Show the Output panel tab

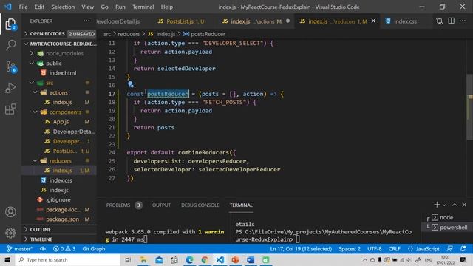tap(161, 205)
